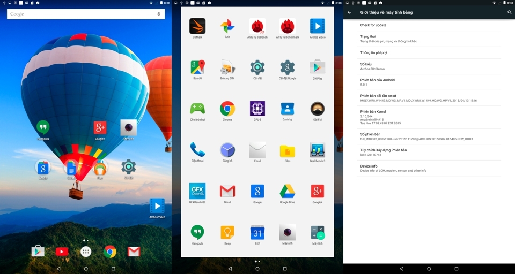Image resolution: width=515 pixels, height=274 pixels.
Task: Open Gmail from the home dock
Action: coord(134,252)
